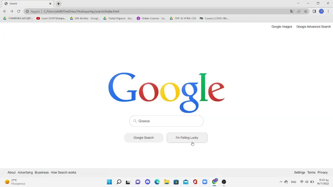This screenshot has height=187, width=333.
Task: Open Zoom from the taskbar
Action: point(205,182)
